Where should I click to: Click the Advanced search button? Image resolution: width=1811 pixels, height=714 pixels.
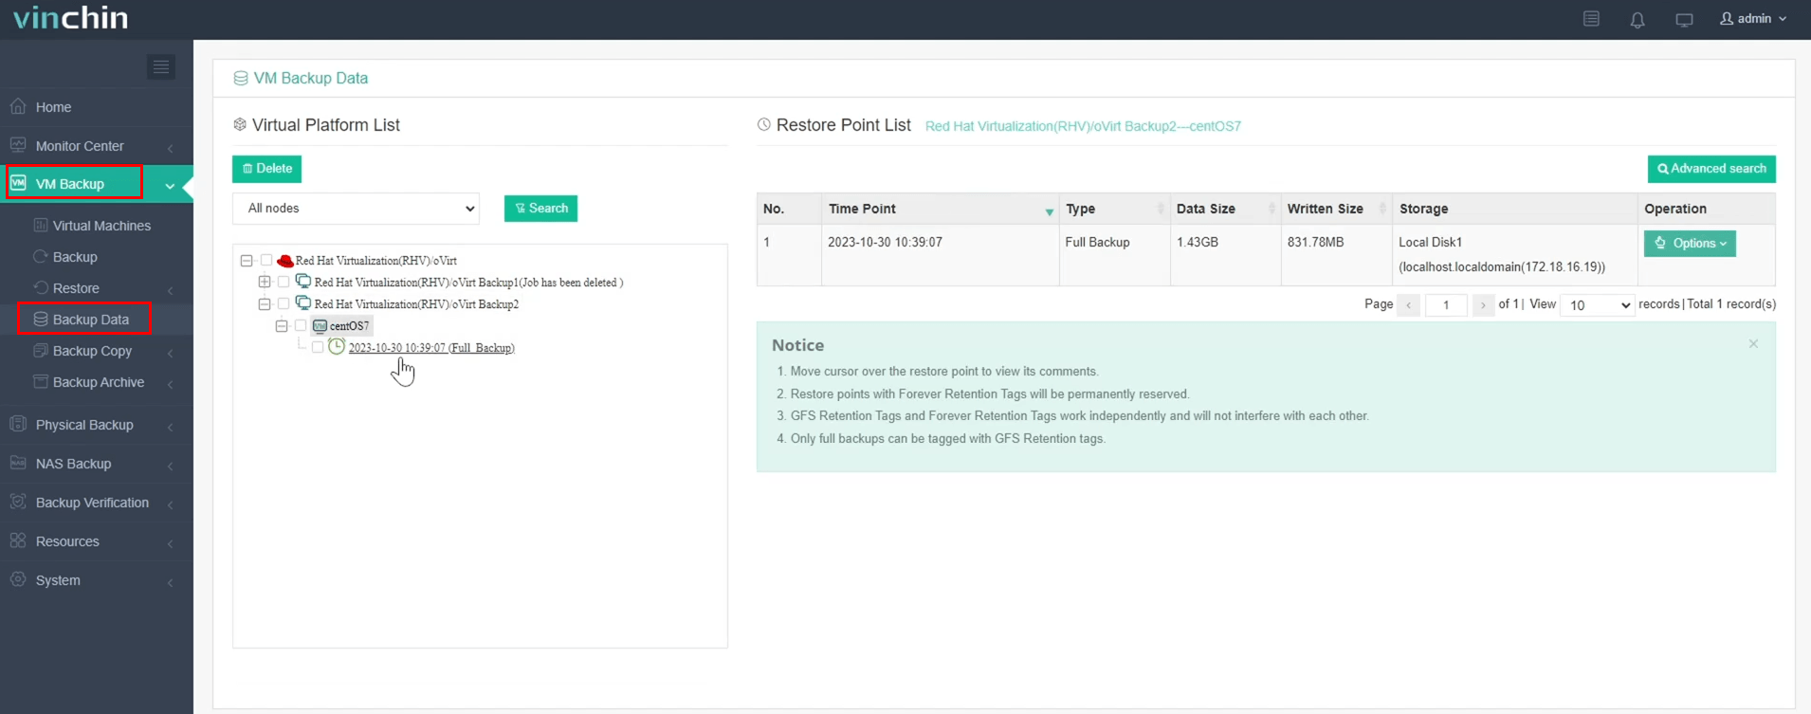click(1711, 169)
